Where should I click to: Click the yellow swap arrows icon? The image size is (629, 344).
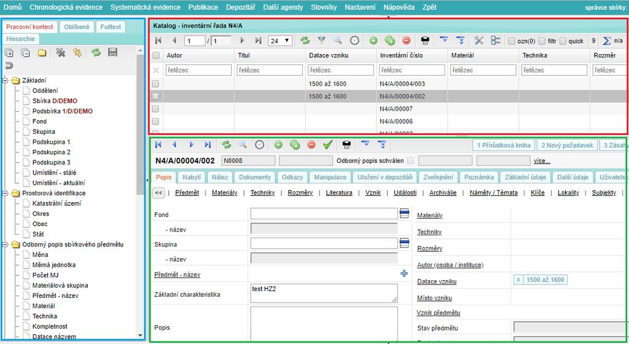(77, 53)
